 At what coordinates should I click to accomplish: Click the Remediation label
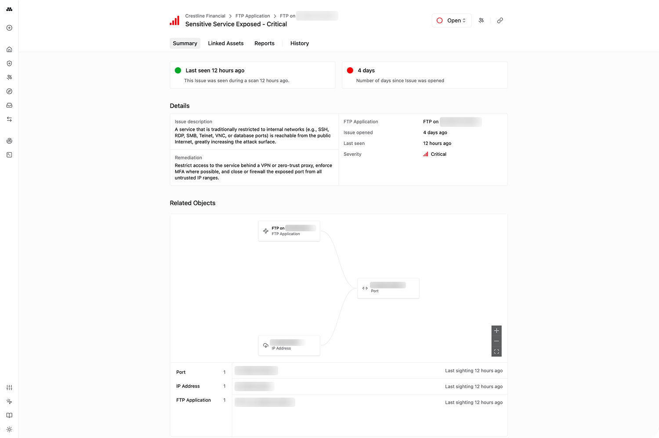(188, 158)
